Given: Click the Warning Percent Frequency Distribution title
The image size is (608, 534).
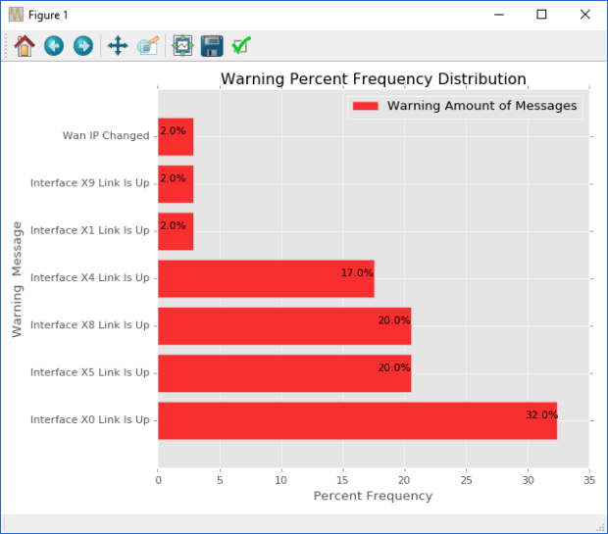Looking at the screenshot, I should coord(373,79).
